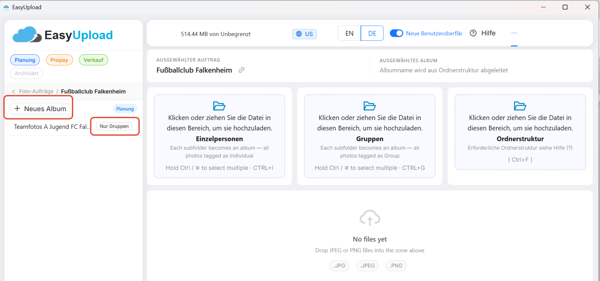Click the Ordnerstruktur upload drop zone text
The image size is (600, 281).
tap(520, 139)
